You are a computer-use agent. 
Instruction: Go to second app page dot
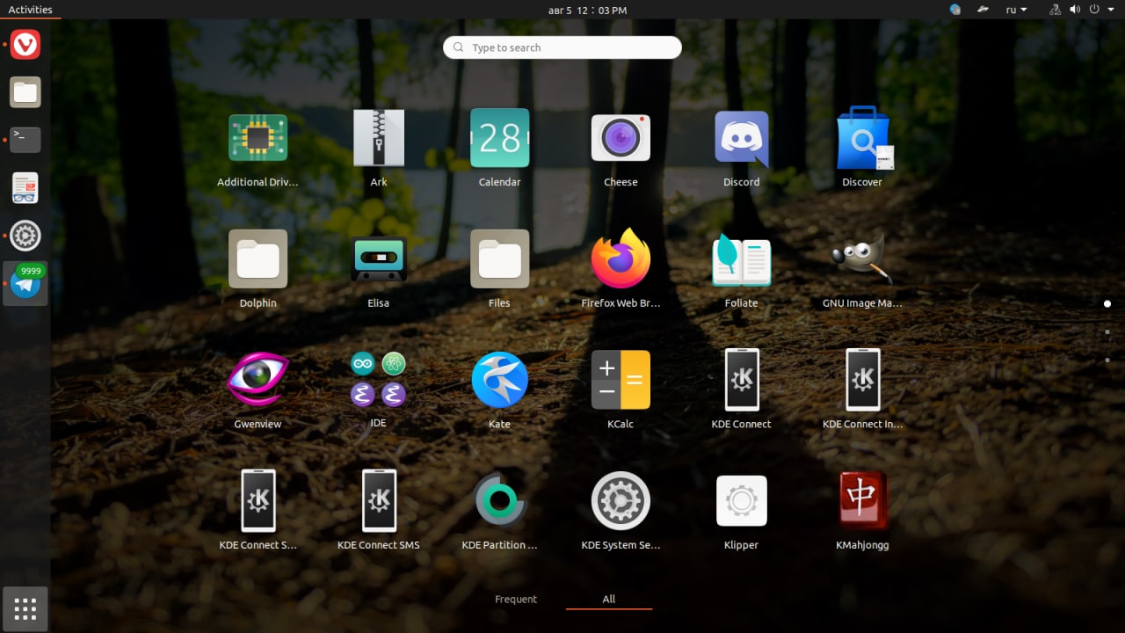(x=1107, y=331)
